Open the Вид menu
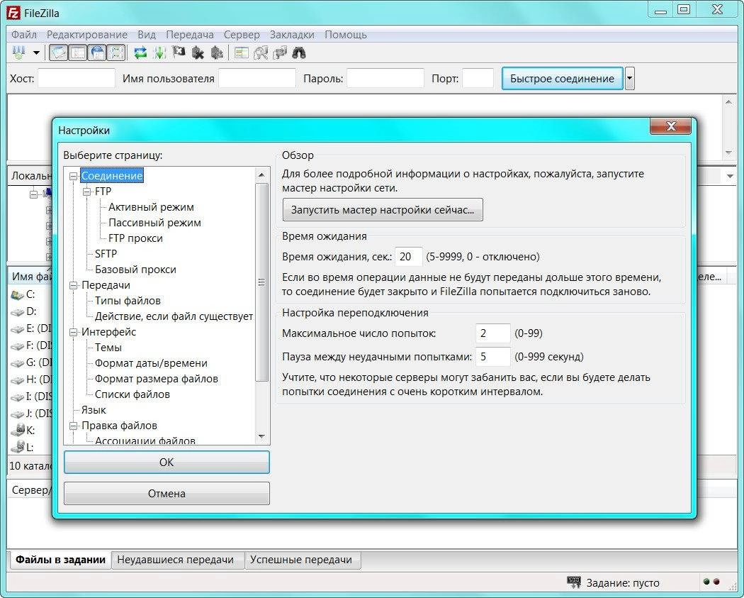 147,35
